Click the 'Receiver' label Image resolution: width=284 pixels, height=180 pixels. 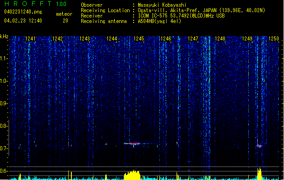click(x=92, y=16)
